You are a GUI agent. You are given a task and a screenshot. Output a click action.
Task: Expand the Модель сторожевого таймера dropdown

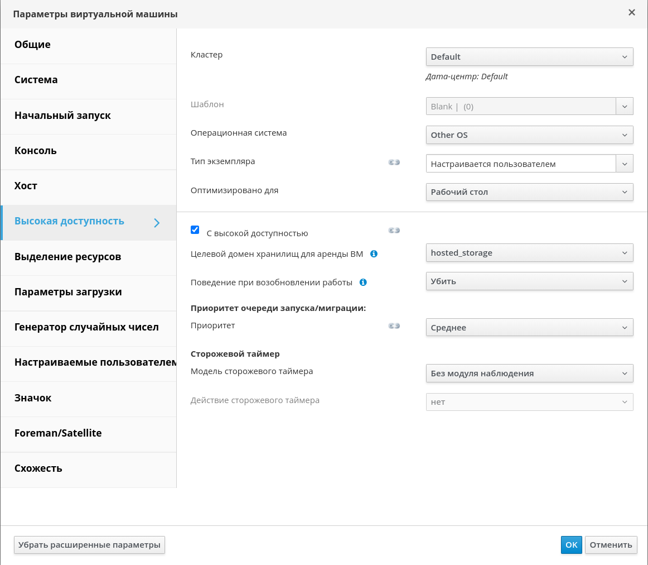[x=529, y=374]
